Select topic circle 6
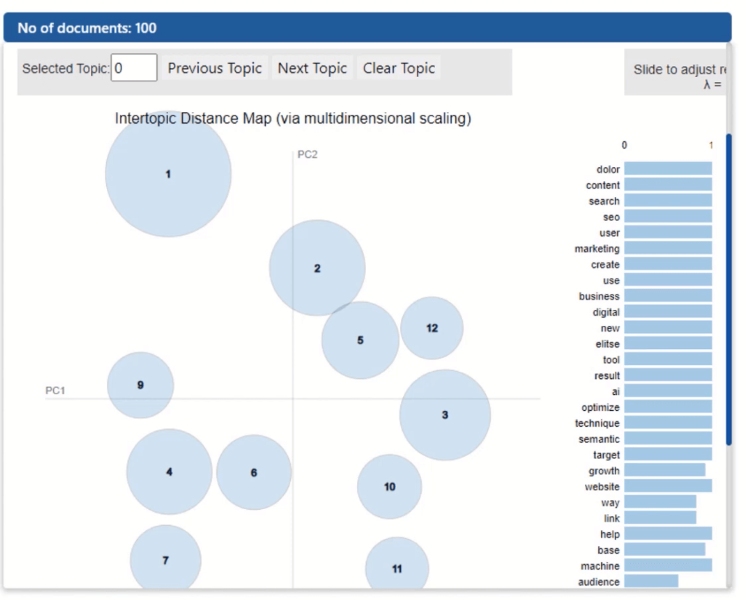This screenshot has height=600, width=745. (254, 472)
